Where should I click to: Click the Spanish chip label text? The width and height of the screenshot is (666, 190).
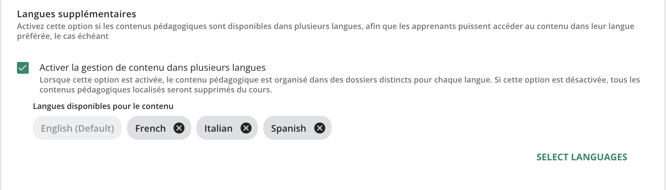click(288, 128)
